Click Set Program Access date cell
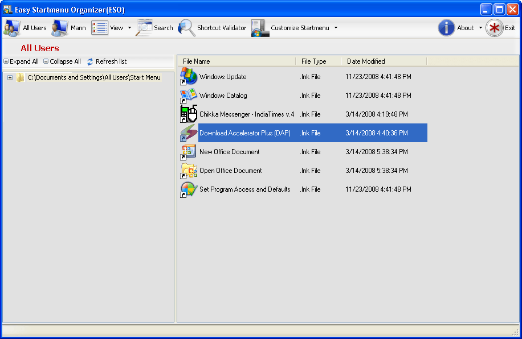 coord(378,189)
